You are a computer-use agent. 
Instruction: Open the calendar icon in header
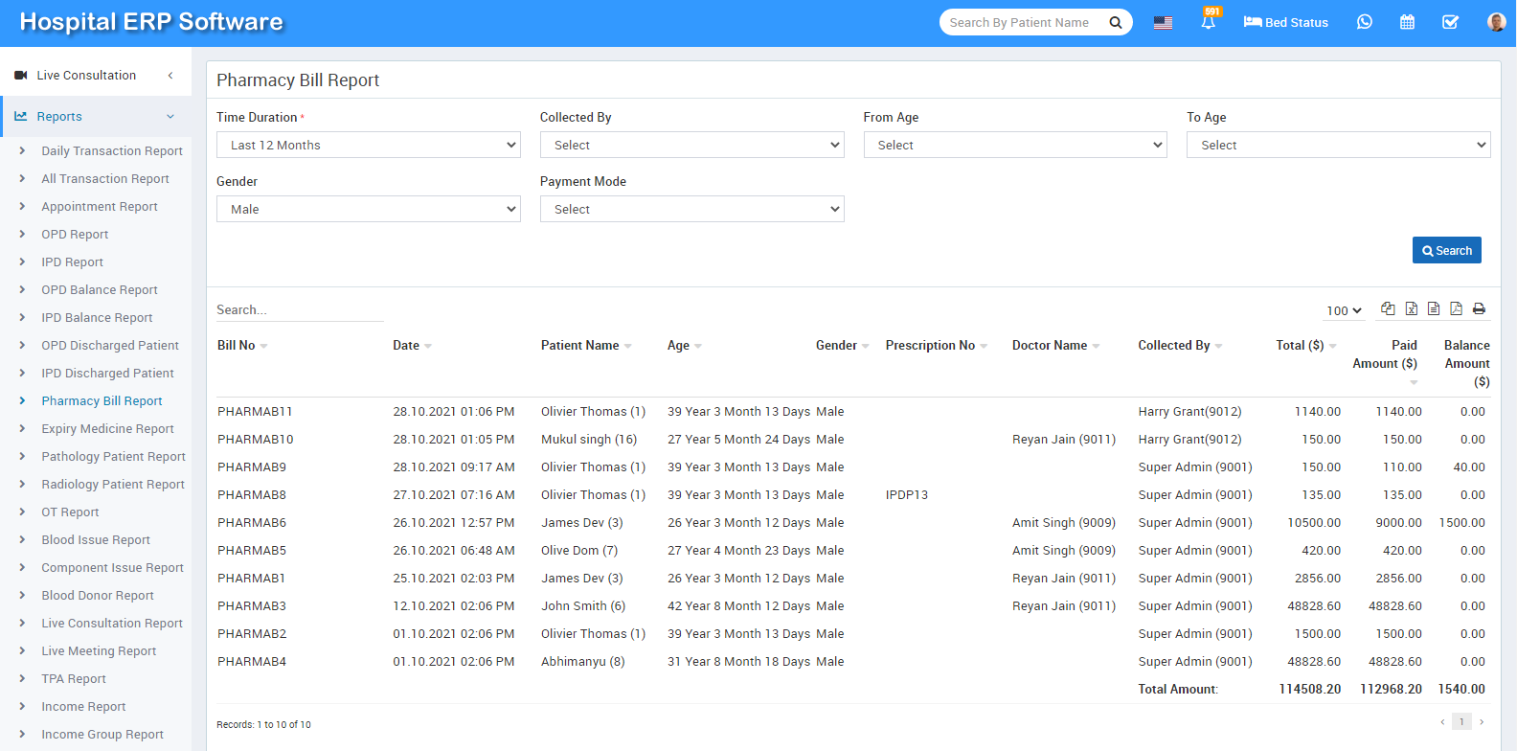(1407, 22)
